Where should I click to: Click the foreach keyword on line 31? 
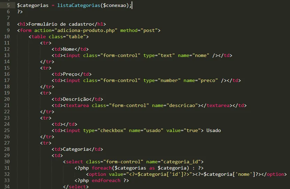(102, 168)
